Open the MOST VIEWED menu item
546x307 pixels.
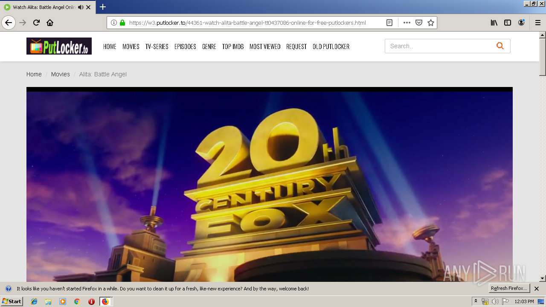pos(265,46)
